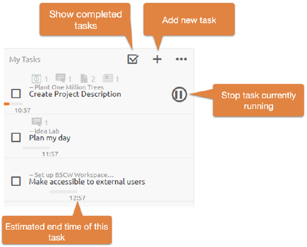The image size is (307, 247).
Task: Check off Plan my day task
Action: (x=16, y=137)
